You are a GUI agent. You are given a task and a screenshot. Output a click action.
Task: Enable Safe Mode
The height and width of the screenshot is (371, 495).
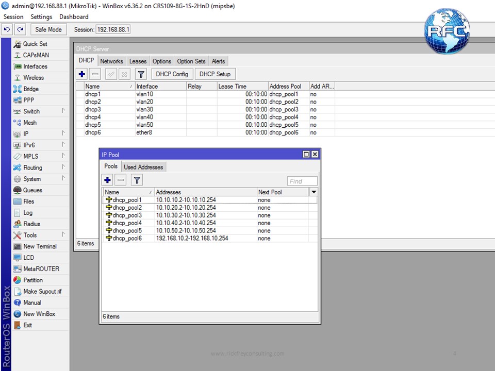pos(48,29)
